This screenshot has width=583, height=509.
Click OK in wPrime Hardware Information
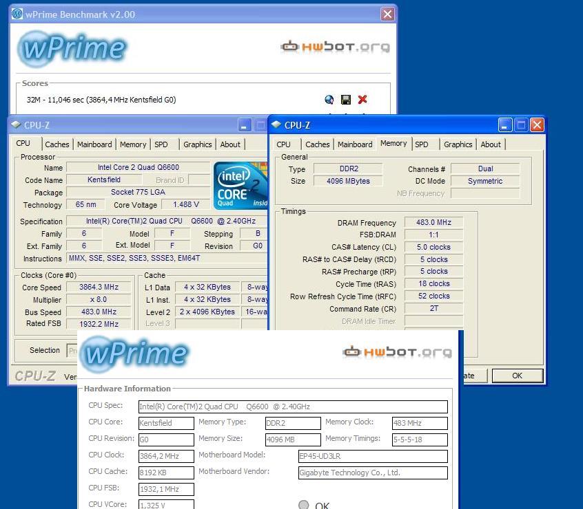(314, 505)
